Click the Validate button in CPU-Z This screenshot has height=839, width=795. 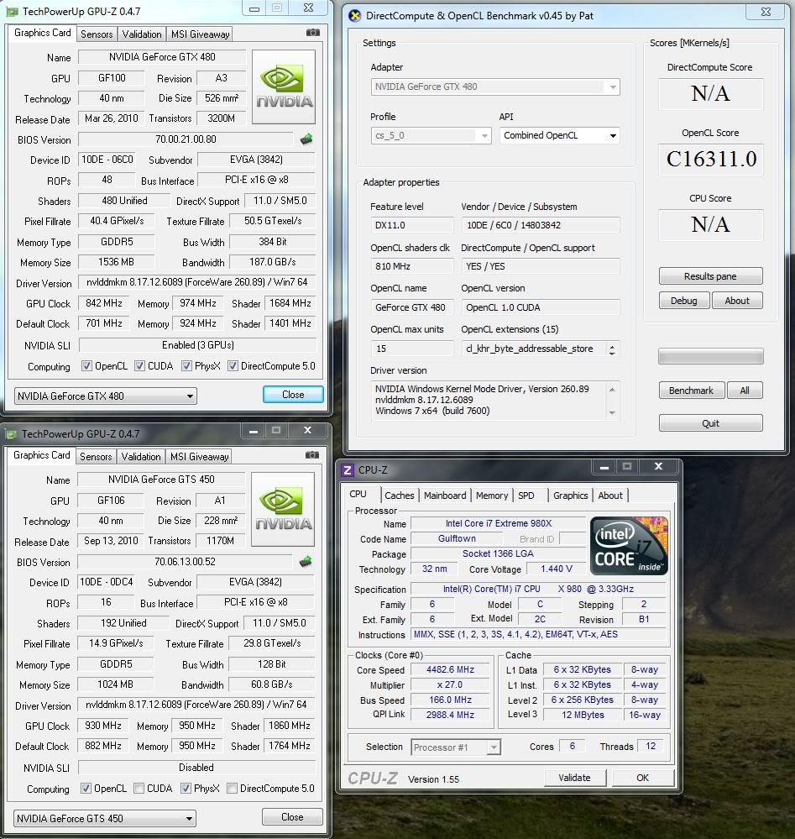coord(575,778)
